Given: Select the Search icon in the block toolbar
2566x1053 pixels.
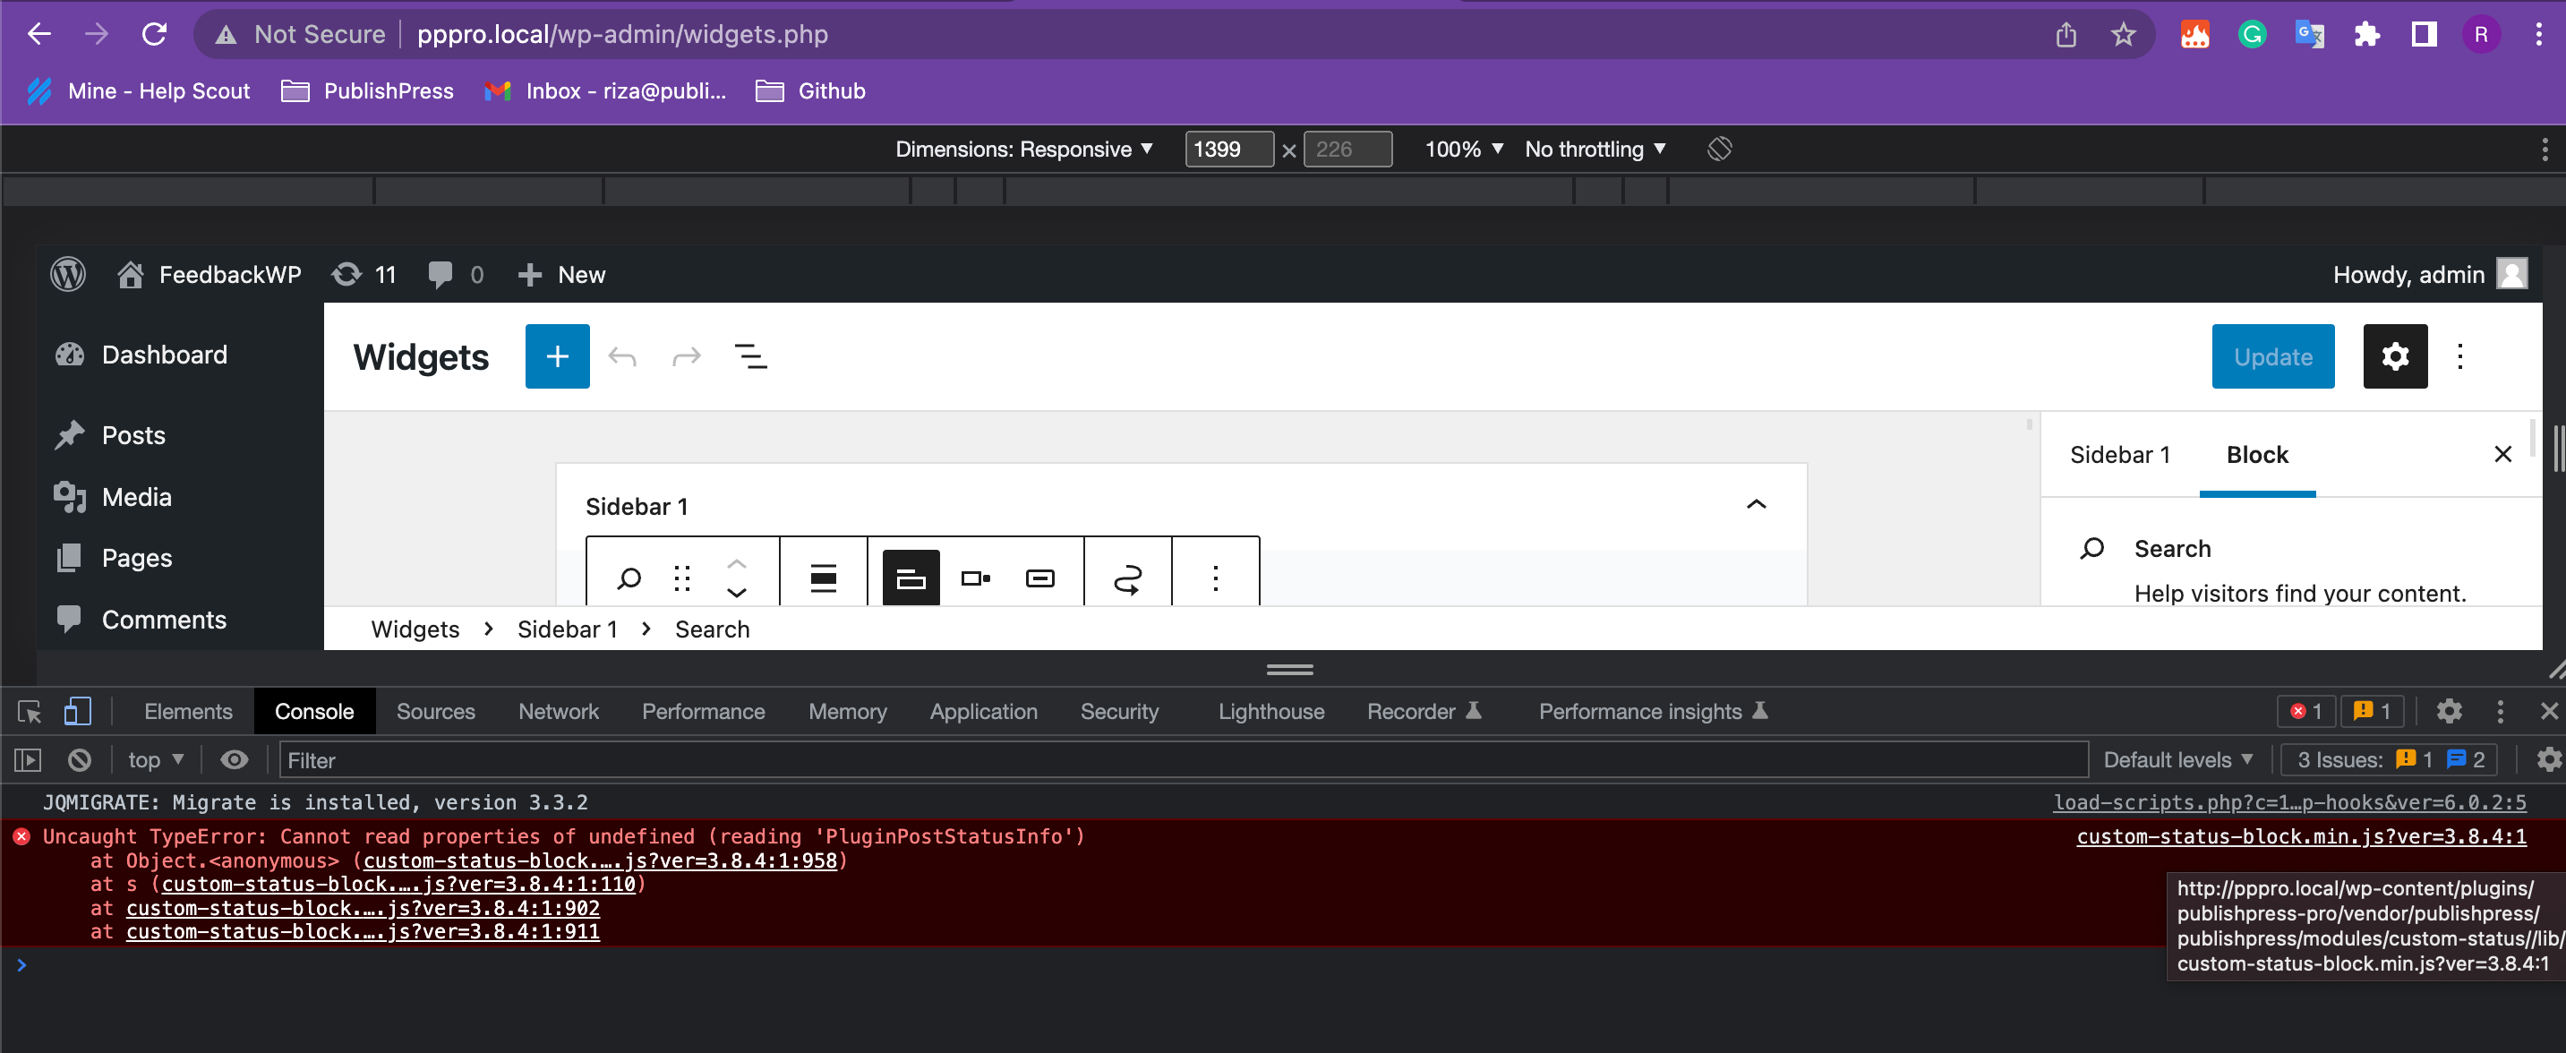Looking at the screenshot, I should [629, 577].
